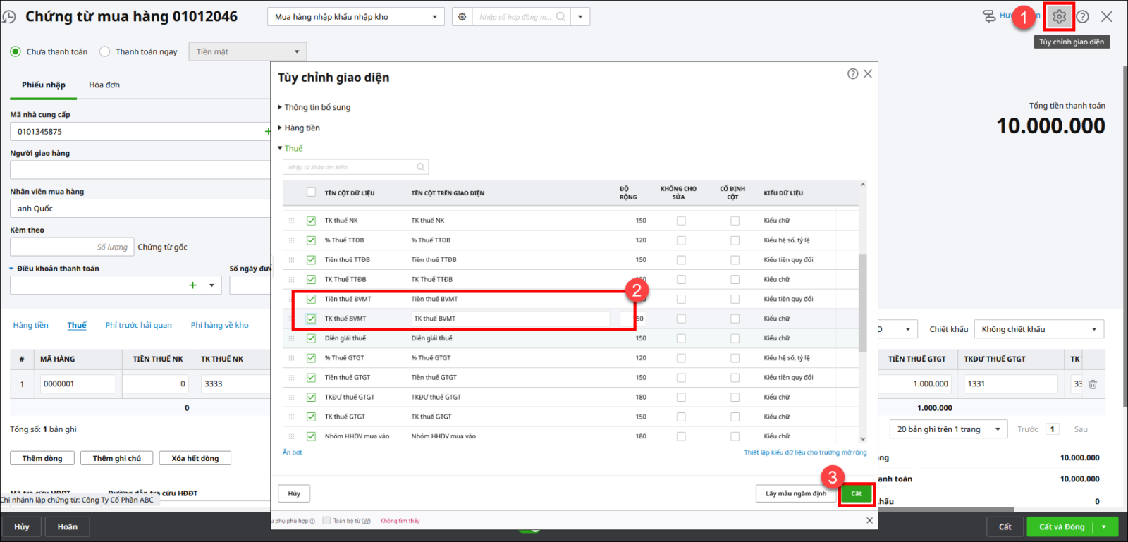Click the green Cất button in dialog
Screen dimensions: 1128x542
click(x=856, y=493)
